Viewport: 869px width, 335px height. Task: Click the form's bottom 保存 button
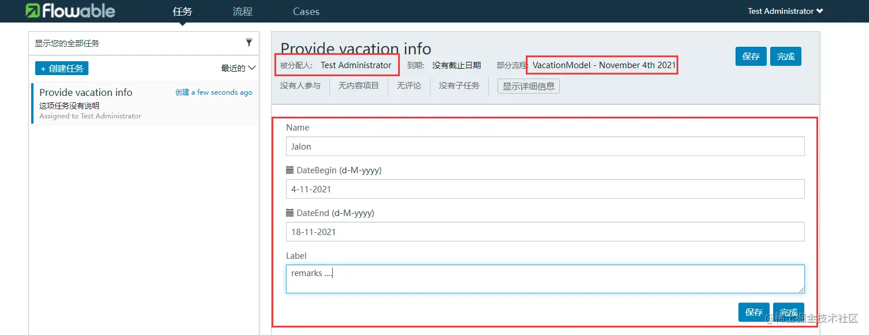pos(754,312)
